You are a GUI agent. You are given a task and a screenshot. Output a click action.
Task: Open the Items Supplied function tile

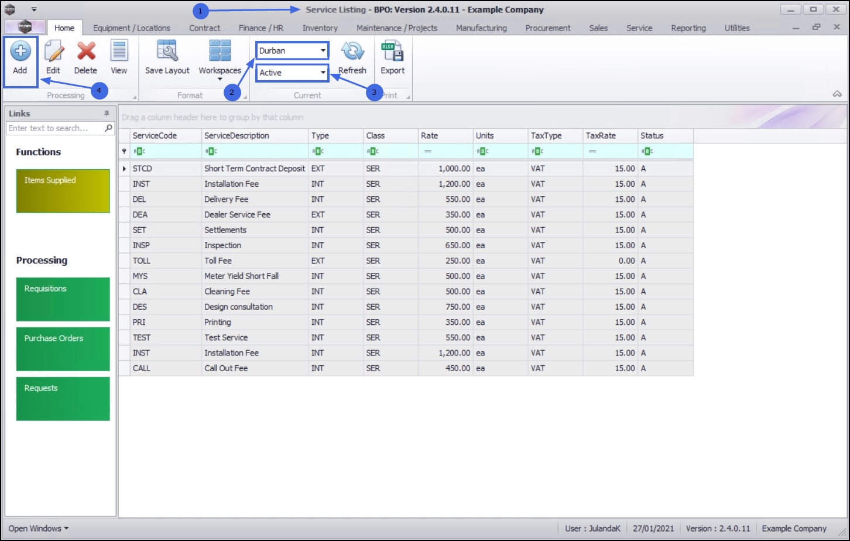tap(63, 191)
